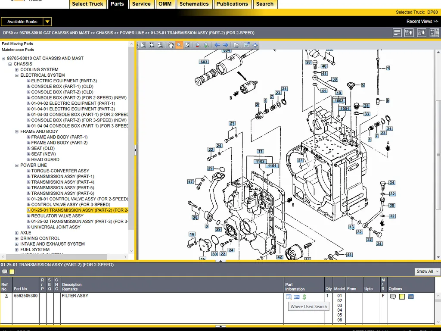
Task: Open the Service tab
Action: click(141, 4)
